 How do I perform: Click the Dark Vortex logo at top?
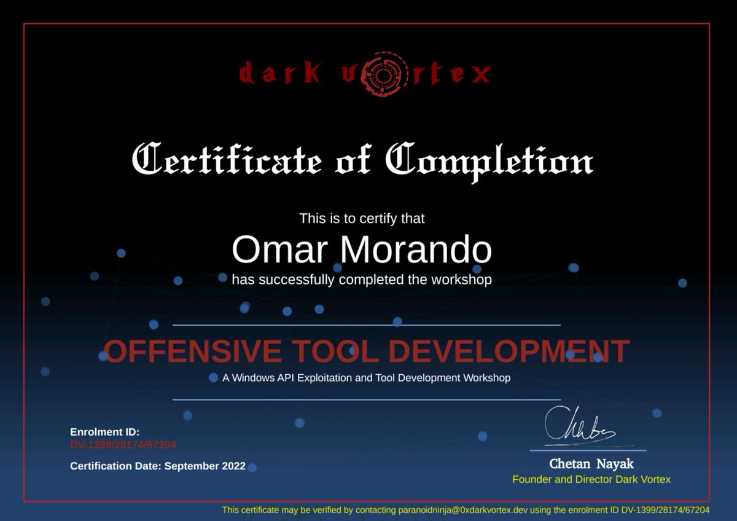(x=365, y=74)
